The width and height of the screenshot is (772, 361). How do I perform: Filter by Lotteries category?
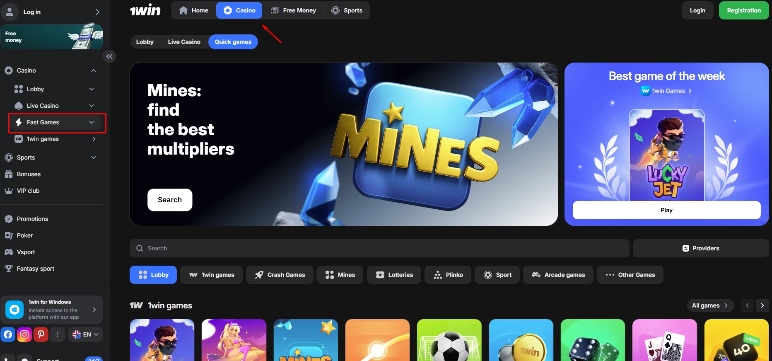tap(394, 275)
